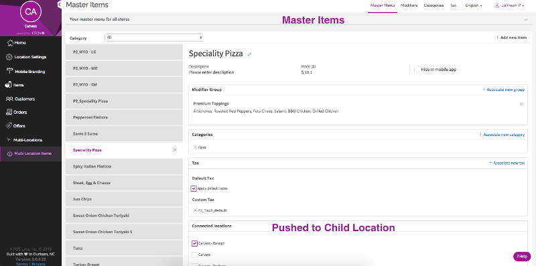The width and height of the screenshot is (536, 266).
Task: Switch to the Modifiers tab
Action: tap(409, 5)
